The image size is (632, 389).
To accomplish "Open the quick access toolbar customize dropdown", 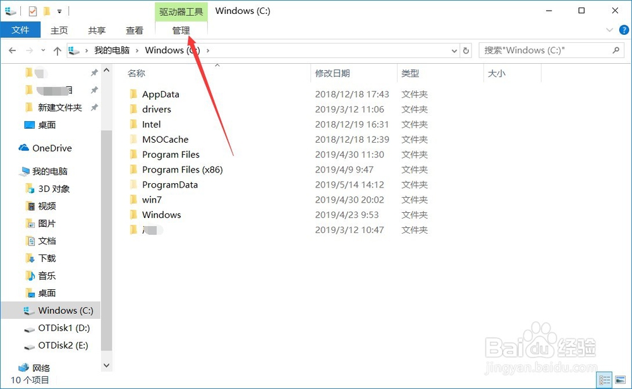I will click(x=59, y=11).
